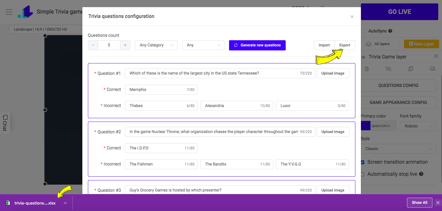The image size is (442, 211).
Task: Click the Import button
Action: coord(324,45)
